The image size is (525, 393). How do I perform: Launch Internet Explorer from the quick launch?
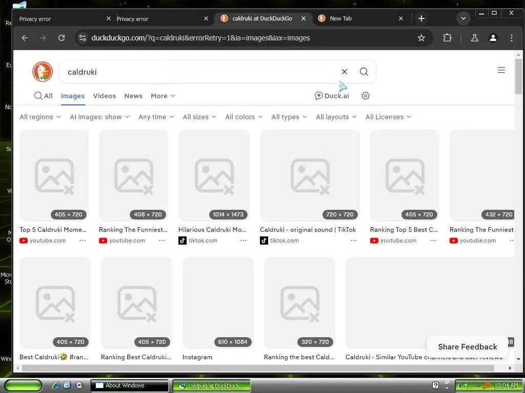coord(56,385)
